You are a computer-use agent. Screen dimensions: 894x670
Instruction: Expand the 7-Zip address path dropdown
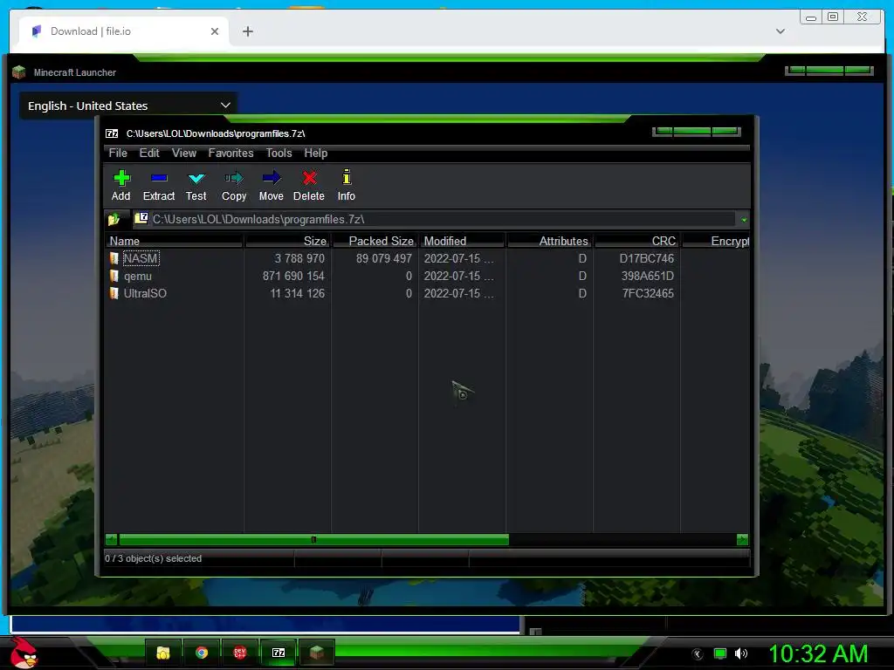click(x=744, y=219)
